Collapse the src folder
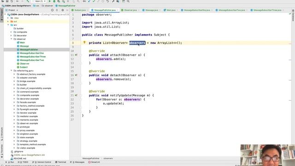The image size is (295, 166). click(8, 25)
